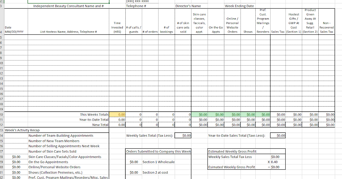Select the yellow Time Invested totals cell

117,114
